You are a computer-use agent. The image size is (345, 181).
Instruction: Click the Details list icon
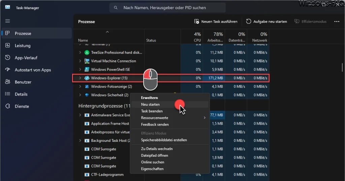pyautogui.click(x=7, y=94)
